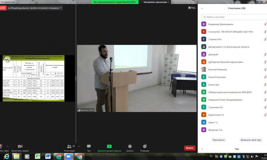Switch layout with Вид button
The height and width of the screenshot is (160, 267).
192,8
